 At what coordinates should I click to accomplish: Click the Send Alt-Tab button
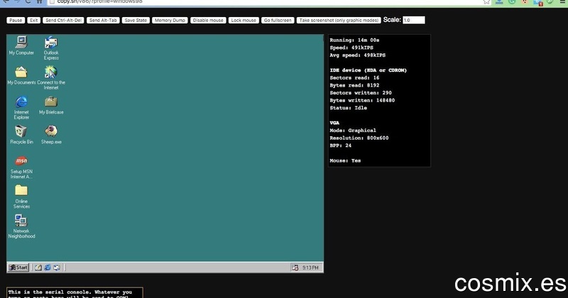(x=103, y=21)
